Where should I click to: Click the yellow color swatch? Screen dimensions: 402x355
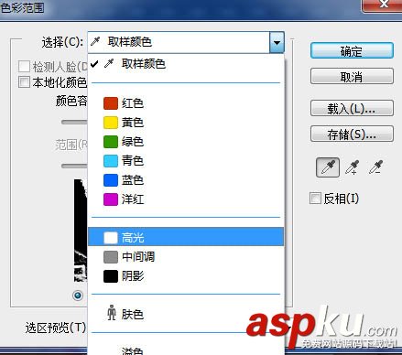[x=111, y=123]
